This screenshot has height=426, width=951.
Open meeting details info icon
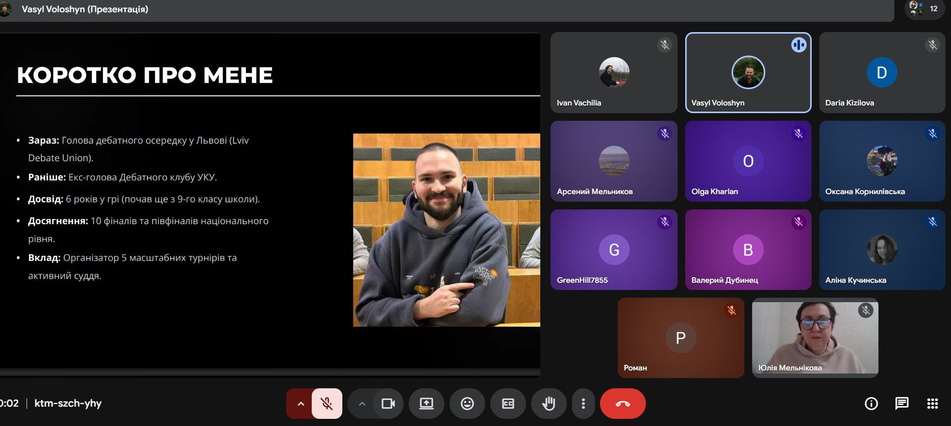click(x=871, y=404)
